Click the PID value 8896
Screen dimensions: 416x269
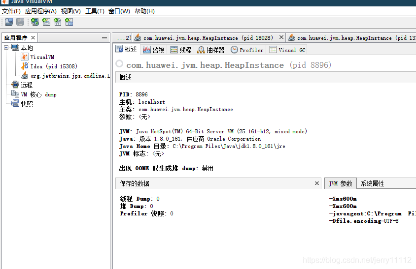pos(141,94)
